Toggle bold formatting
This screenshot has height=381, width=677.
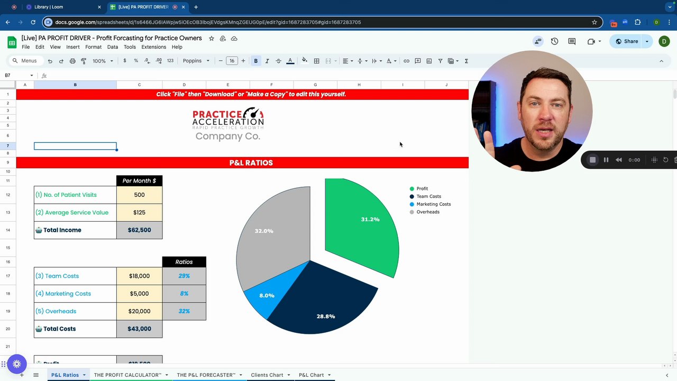256,61
